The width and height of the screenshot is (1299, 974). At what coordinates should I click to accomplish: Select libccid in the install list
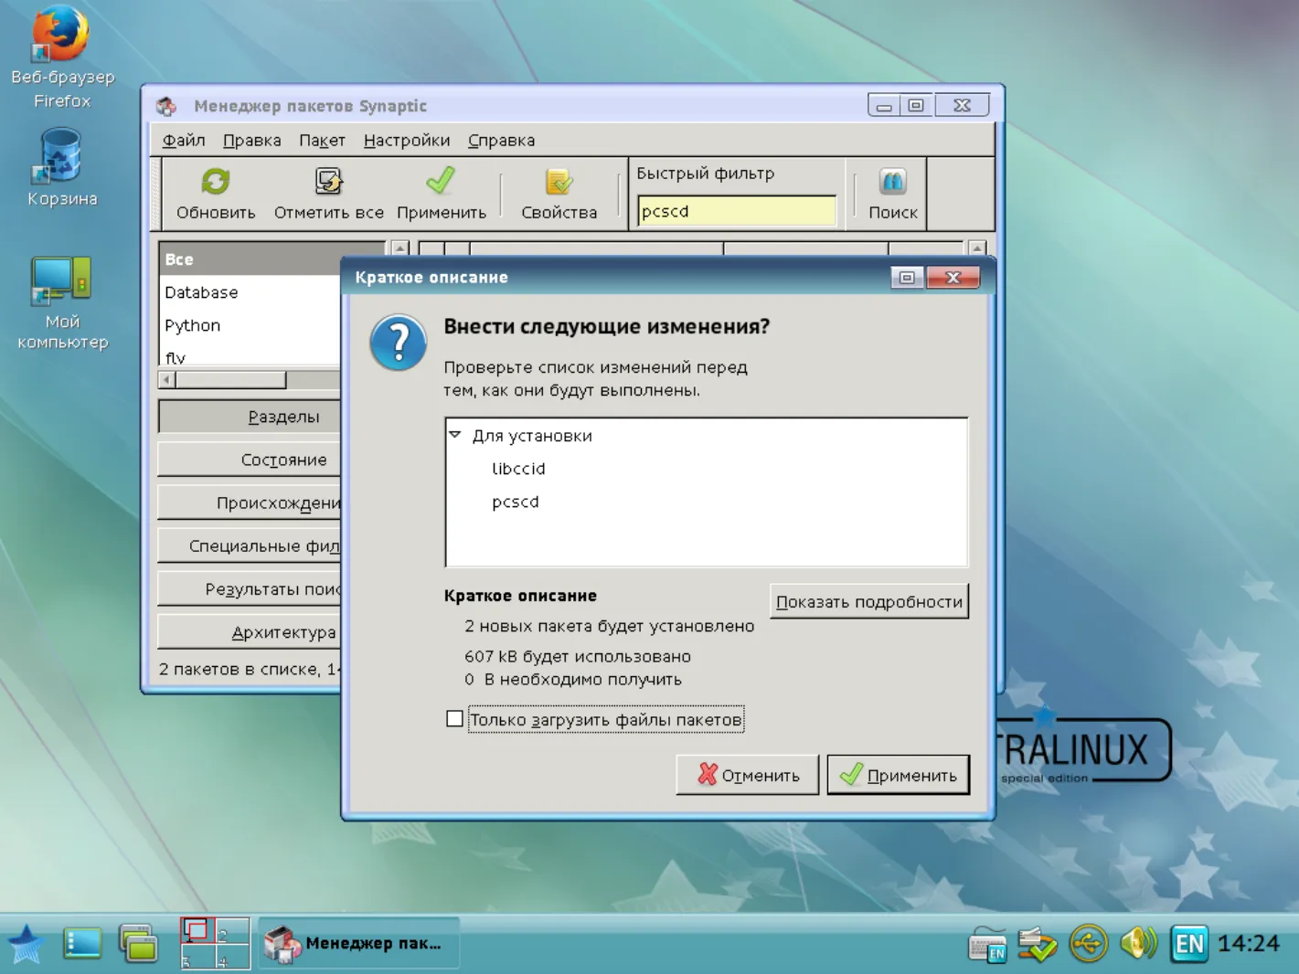518,469
